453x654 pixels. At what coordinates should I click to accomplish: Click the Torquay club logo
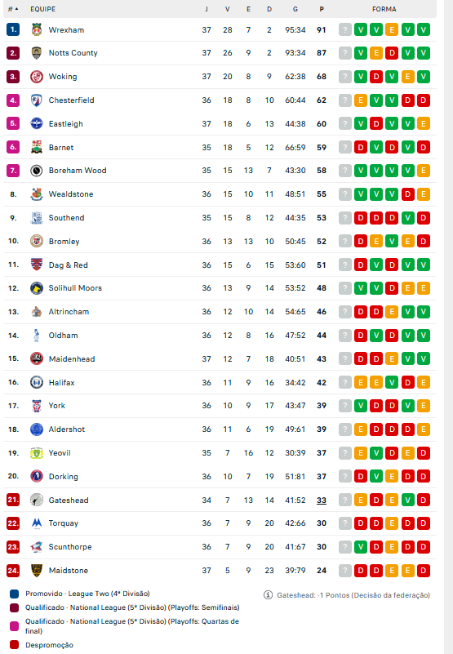pos(37,523)
